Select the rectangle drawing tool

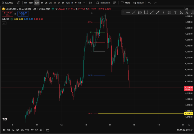click(x=146, y=12)
